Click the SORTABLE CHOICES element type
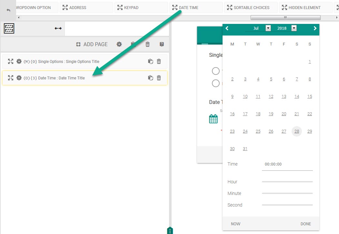339x234 pixels. (251, 7)
